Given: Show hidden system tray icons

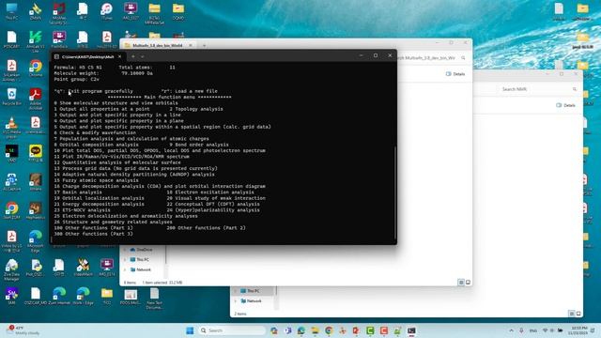Looking at the screenshot, I should (x=511, y=330).
